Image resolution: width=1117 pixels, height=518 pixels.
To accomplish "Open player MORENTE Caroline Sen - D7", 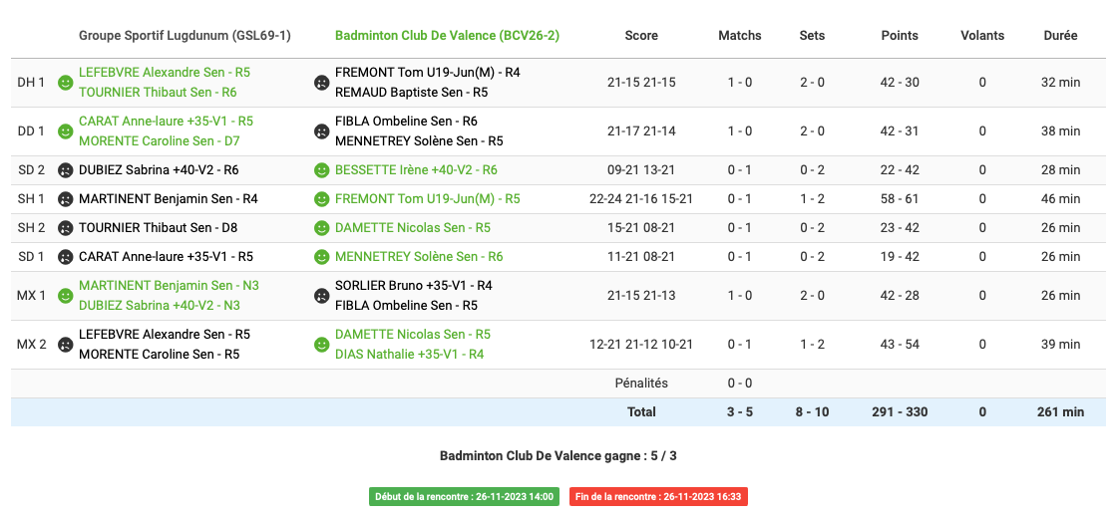I will [159, 140].
